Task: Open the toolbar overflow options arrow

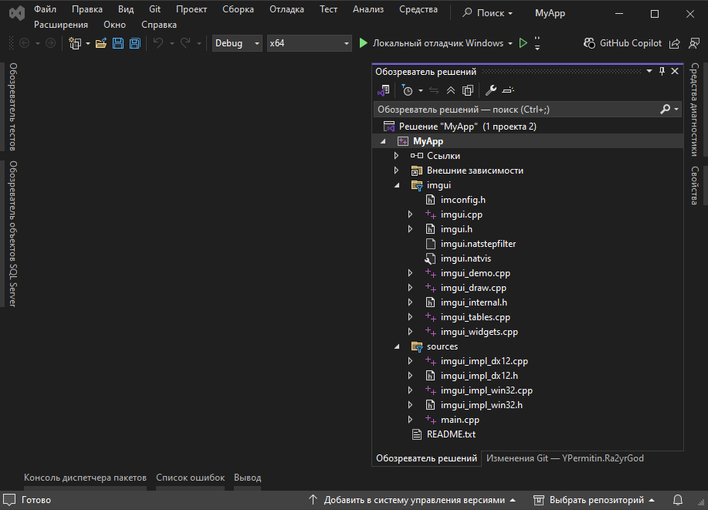Action: click(537, 43)
